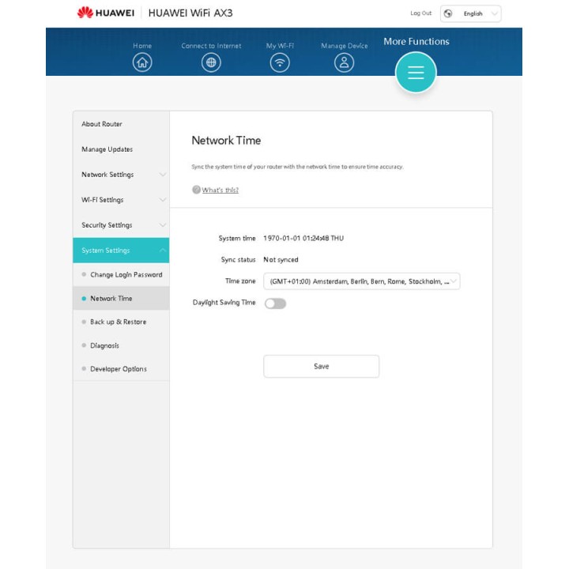Open the What's this? link
569x569 pixels.
coord(220,190)
